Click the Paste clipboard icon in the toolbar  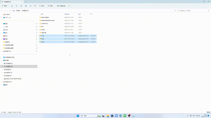click(x=21, y=6)
